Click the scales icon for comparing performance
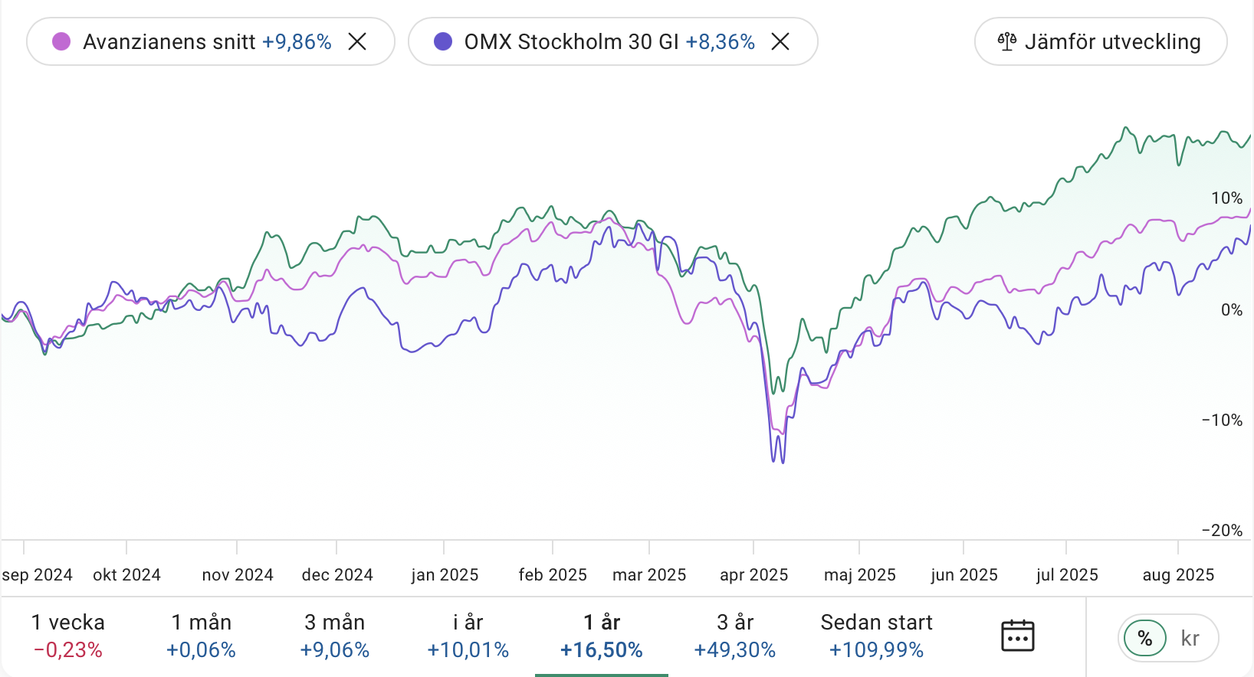Image resolution: width=1254 pixels, height=677 pixels. click(x=1006, y=41)
